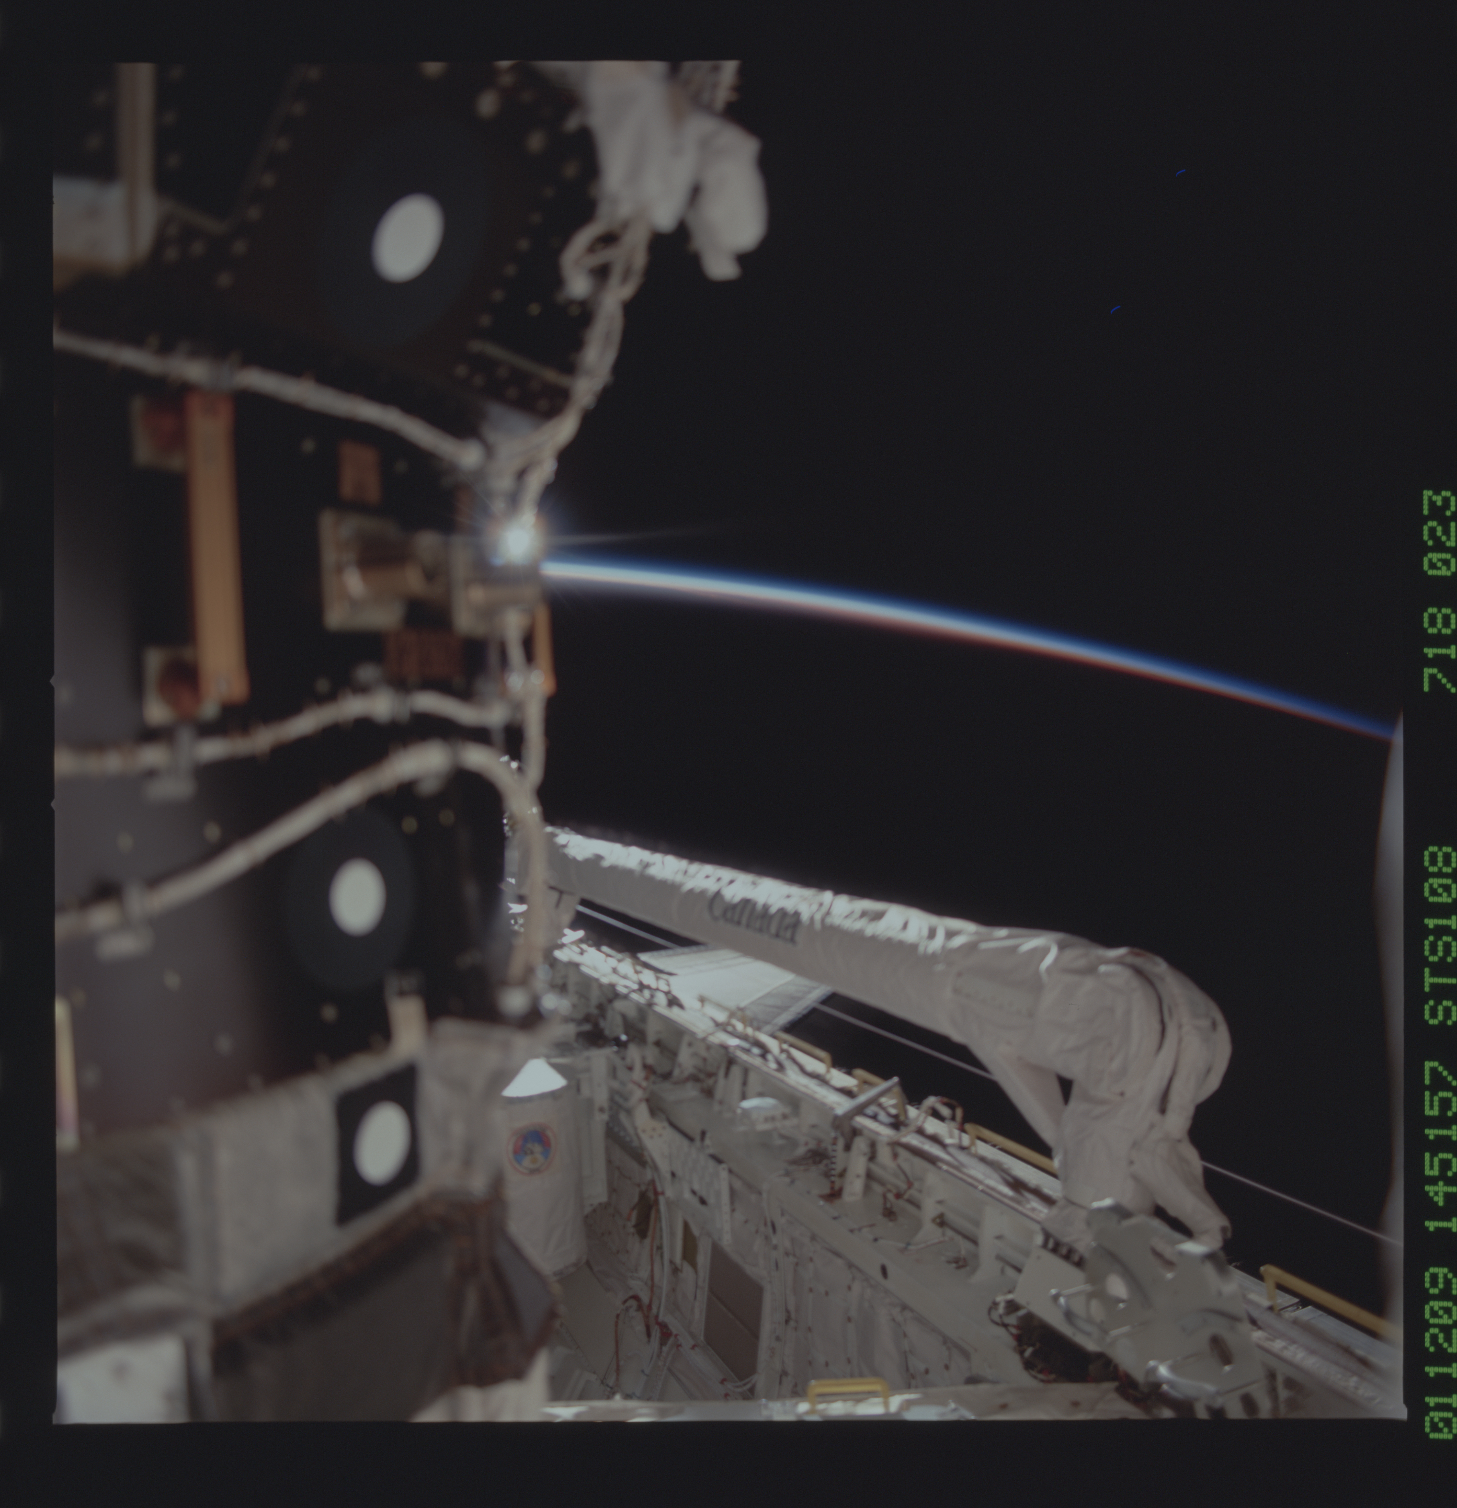Click the small blue streak in upper sky
Viewport: 1457px width, 1508px height.
coord(1180,172)
